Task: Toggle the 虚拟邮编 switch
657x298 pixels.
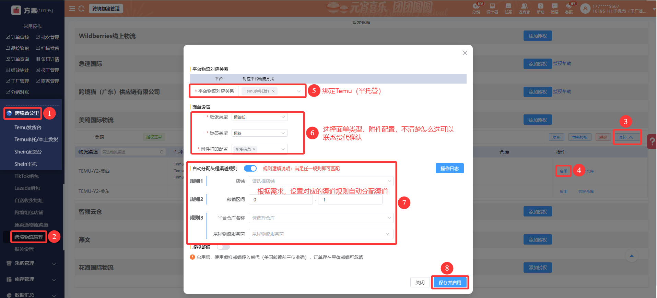Action: [223, 247]
